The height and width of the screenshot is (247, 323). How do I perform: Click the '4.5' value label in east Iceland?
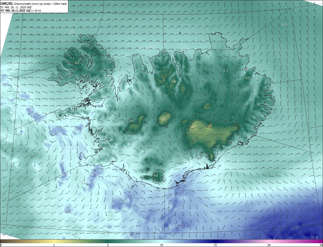tap(248, 78)
